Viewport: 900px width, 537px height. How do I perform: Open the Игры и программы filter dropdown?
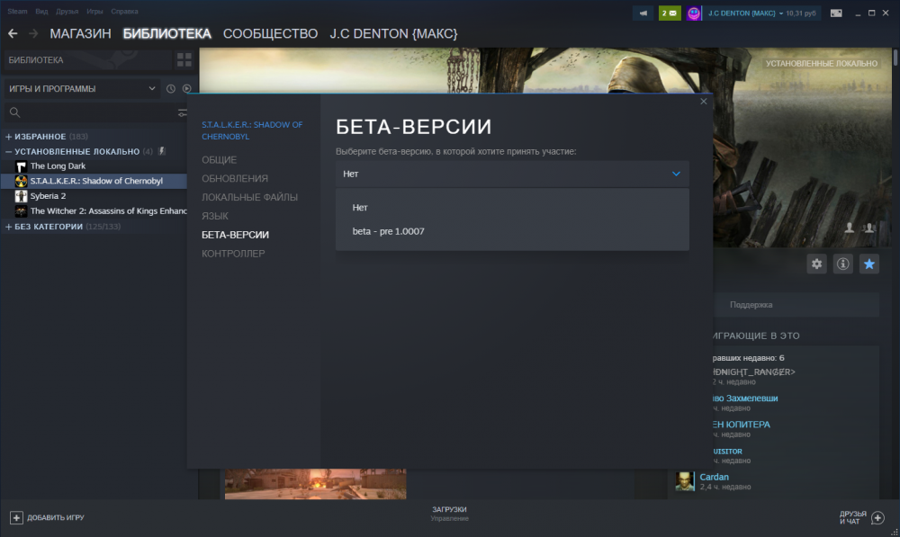81,89
